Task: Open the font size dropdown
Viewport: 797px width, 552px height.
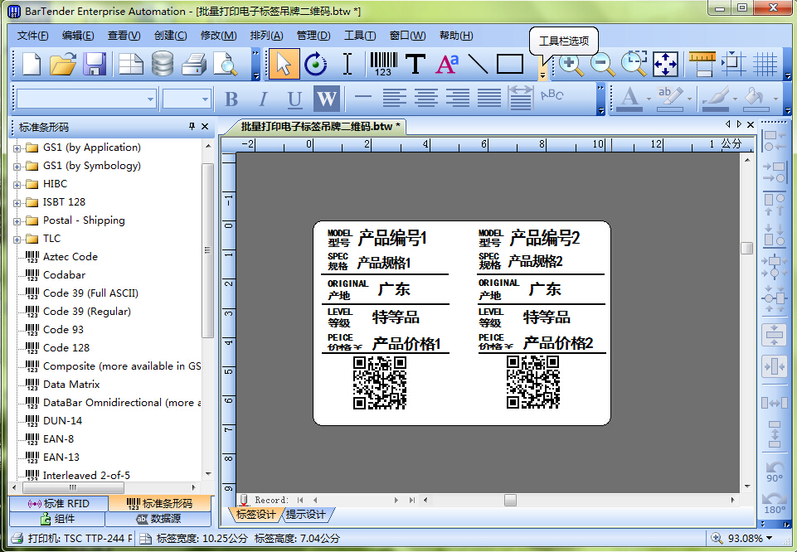Action: click(205, 99)
